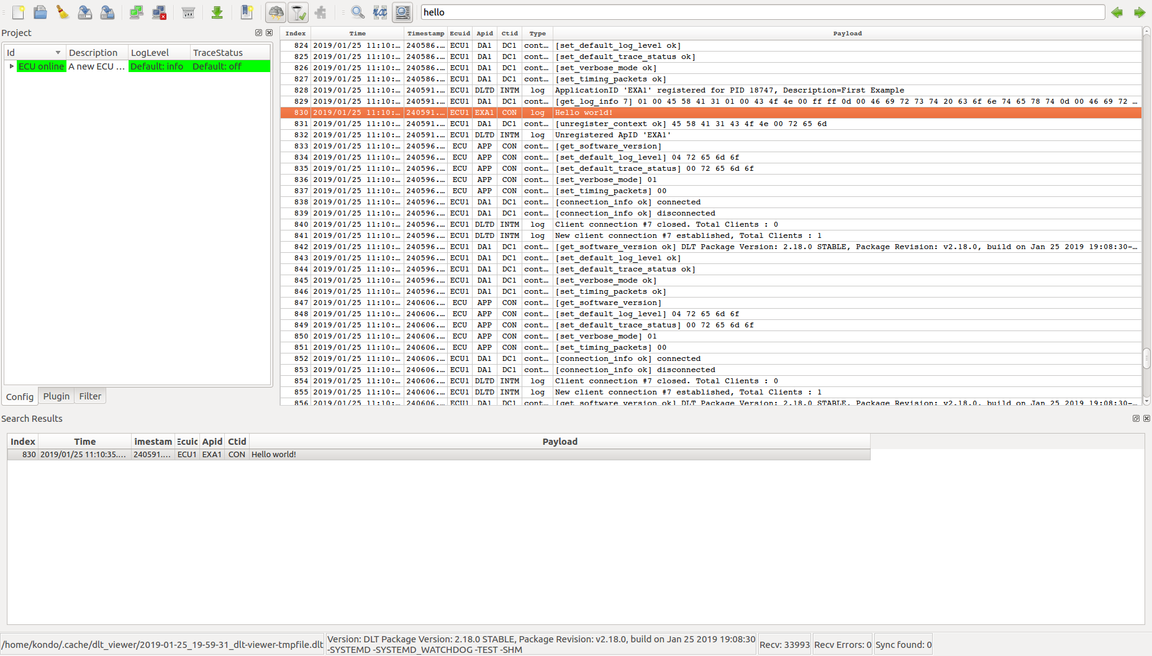This screenshot has width=1152, height=656.
Task: Click the export to folder disk icon
Action: click(x=107, y=12)
